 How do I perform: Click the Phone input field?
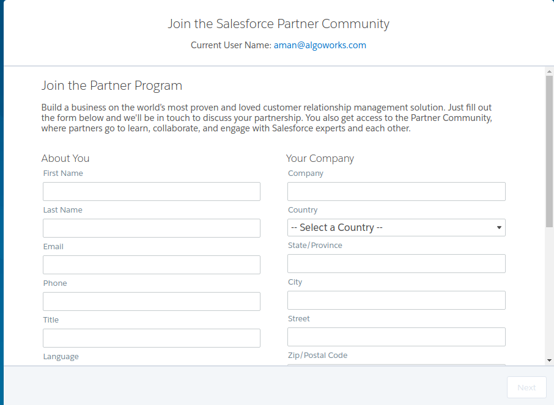(x=152, y=301)
